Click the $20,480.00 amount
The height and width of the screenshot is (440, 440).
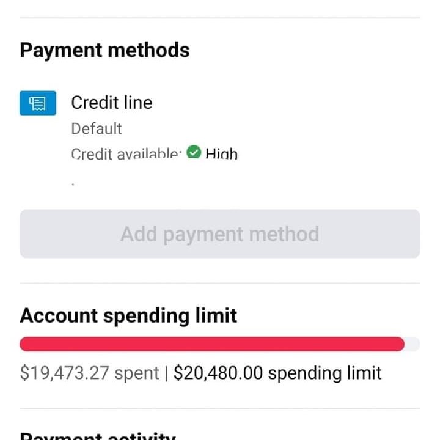click(x=218, y=373)
